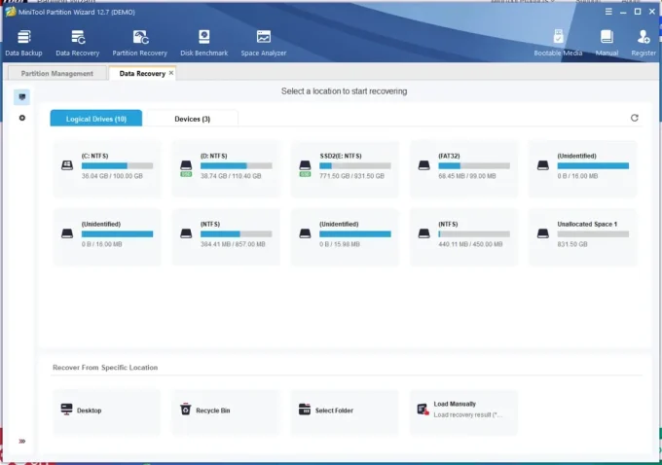Select the C: NTFS drive tile
The width and height of the screenshot is (662, 465).
click(107, 166)
